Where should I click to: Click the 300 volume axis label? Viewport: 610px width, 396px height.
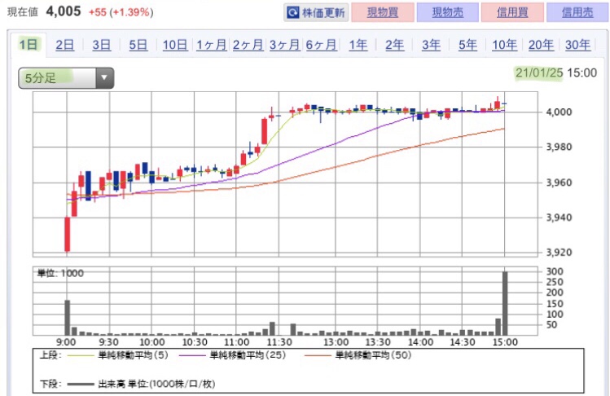pyautogui.click(x=555, y=271)
